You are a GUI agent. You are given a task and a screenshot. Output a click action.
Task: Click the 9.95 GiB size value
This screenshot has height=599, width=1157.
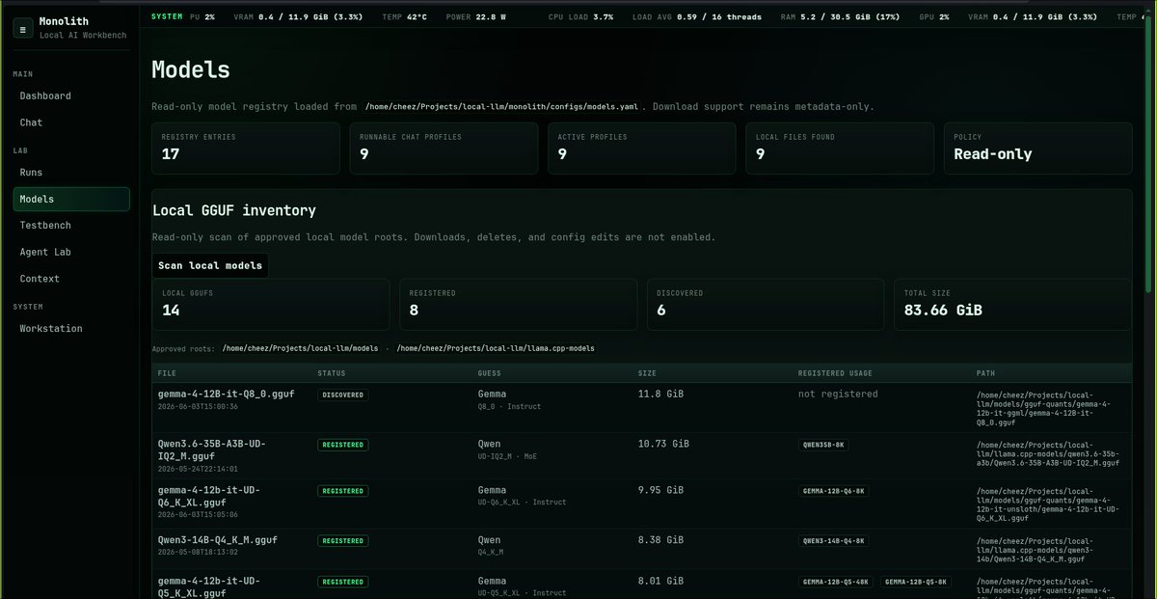point(660,490)
